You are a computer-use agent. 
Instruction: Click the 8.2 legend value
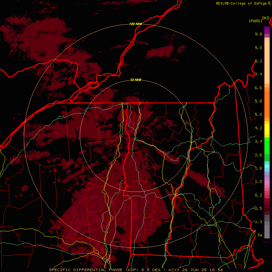tap(258, 61)
